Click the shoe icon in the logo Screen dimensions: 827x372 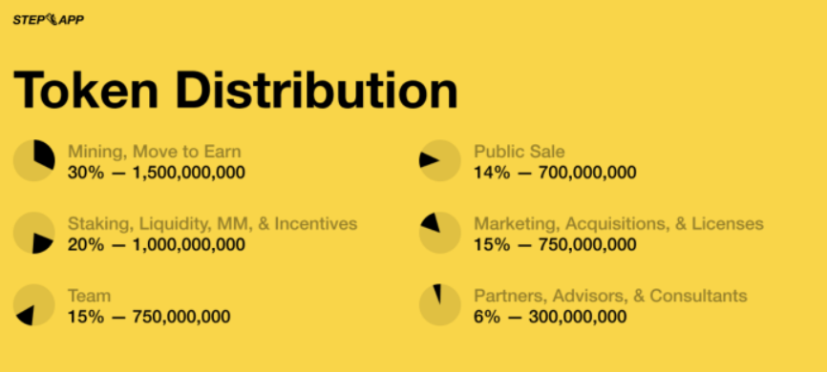51,19
